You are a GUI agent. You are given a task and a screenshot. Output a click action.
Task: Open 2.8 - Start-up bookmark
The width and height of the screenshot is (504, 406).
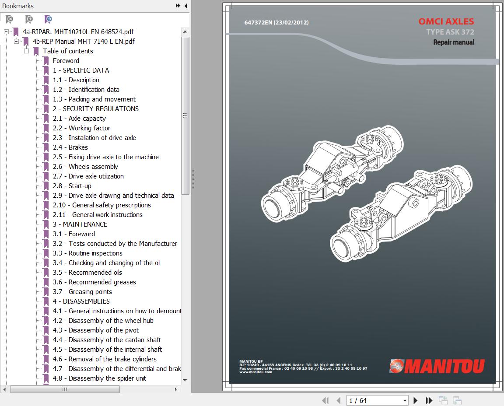tap(72, 186)
